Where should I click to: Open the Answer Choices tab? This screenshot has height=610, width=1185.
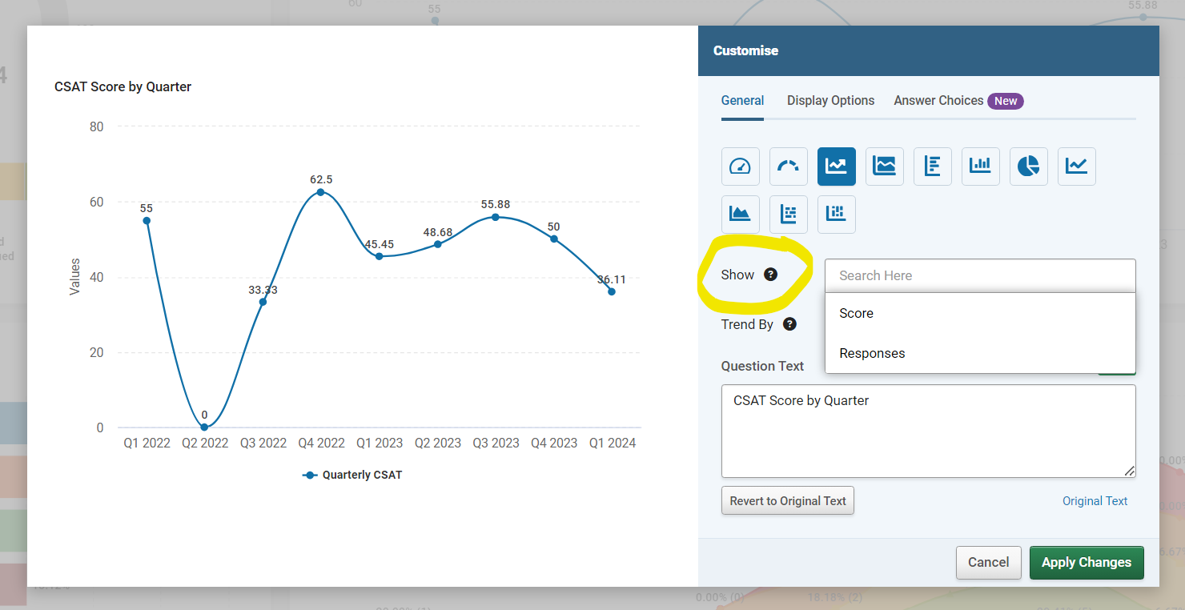click(938, 100)
